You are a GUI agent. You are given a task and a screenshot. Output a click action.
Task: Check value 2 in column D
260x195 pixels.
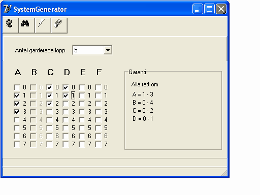click(x=66, y=104)
